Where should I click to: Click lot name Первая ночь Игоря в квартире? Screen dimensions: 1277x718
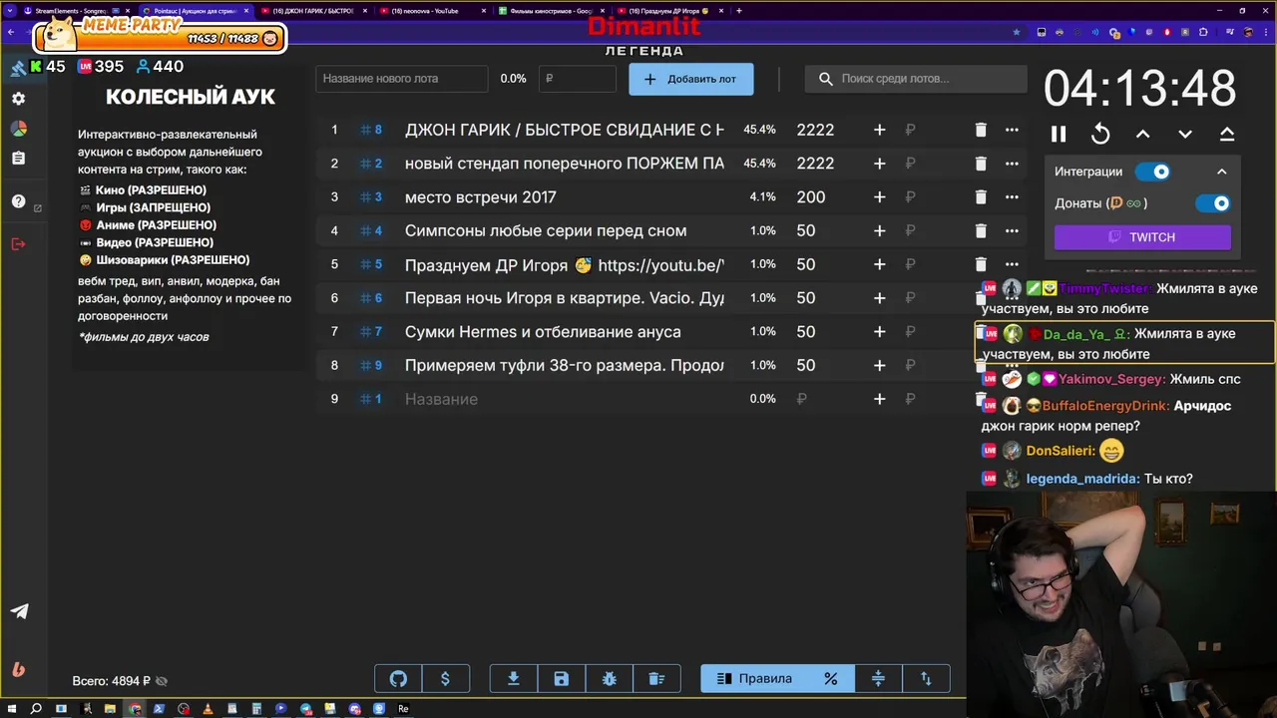[x=564, y=298]
